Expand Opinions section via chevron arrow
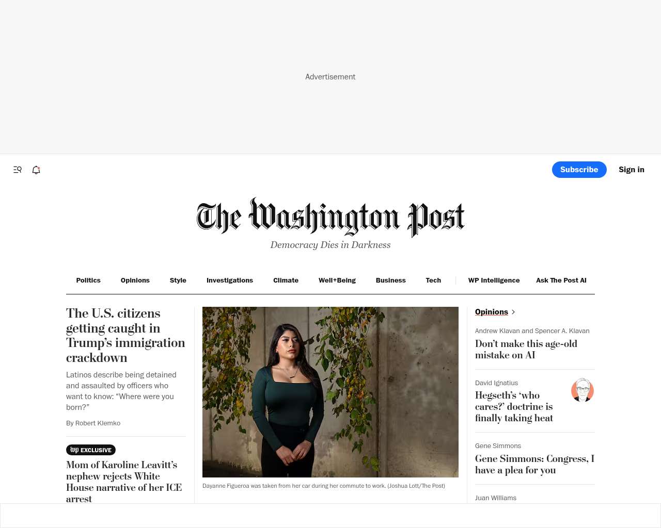Screen dimensions: 661x528 pyautogui.click(x=513, y=312)
